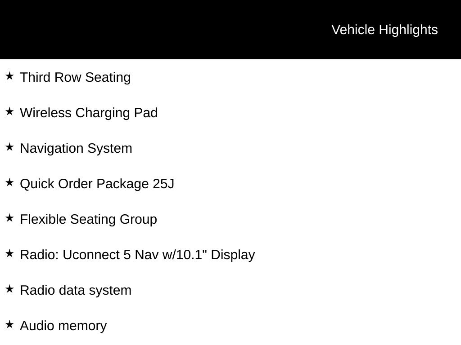Select the star next to Navigation System

point(9,147)
